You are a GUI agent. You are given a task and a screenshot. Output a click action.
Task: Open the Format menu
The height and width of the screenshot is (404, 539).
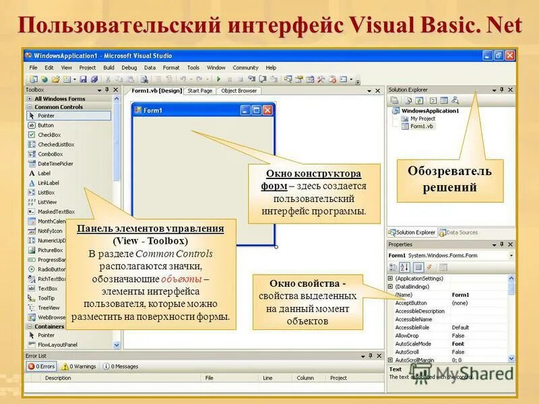pos(171,68)
